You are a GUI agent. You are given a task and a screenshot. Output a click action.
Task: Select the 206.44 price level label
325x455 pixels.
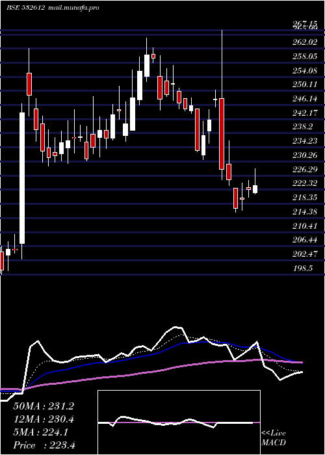click(x=304, y=240)
